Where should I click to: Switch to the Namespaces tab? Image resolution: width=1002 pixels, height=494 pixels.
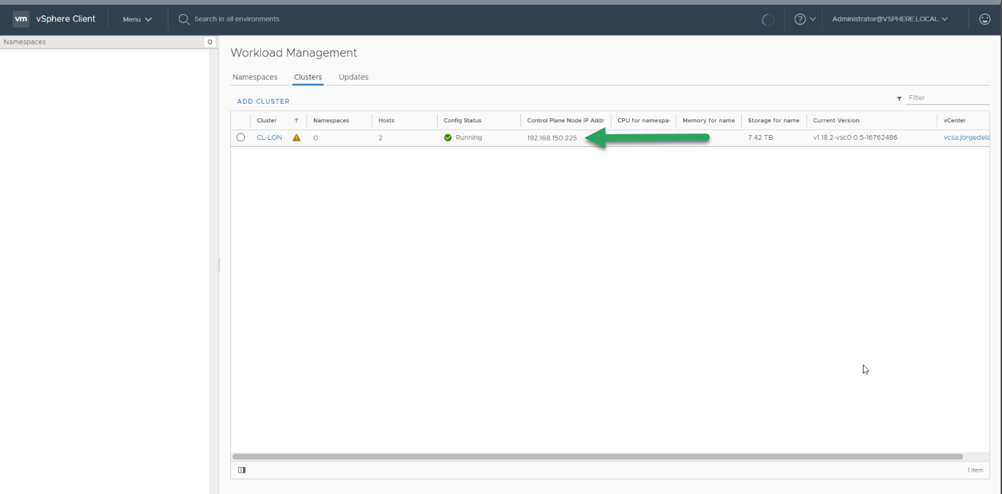point(255,77)
